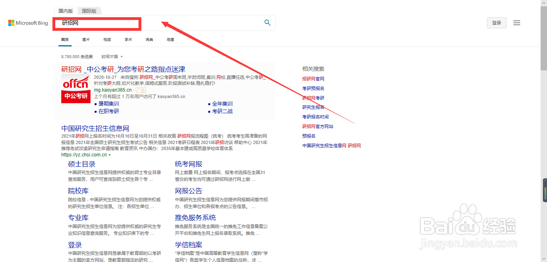Open the 登录 sitelink under chsi result
The height and width of the screenshot is (262, 547).
click(75, 245)
